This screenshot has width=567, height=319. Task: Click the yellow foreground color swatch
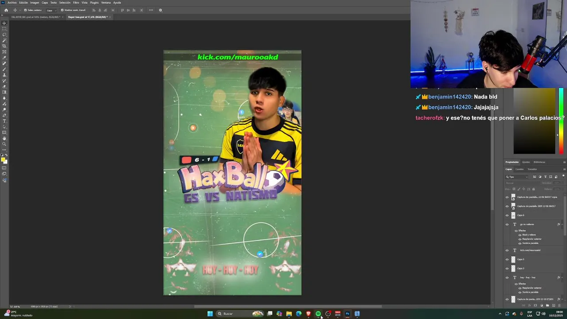(x=3, y=159)
